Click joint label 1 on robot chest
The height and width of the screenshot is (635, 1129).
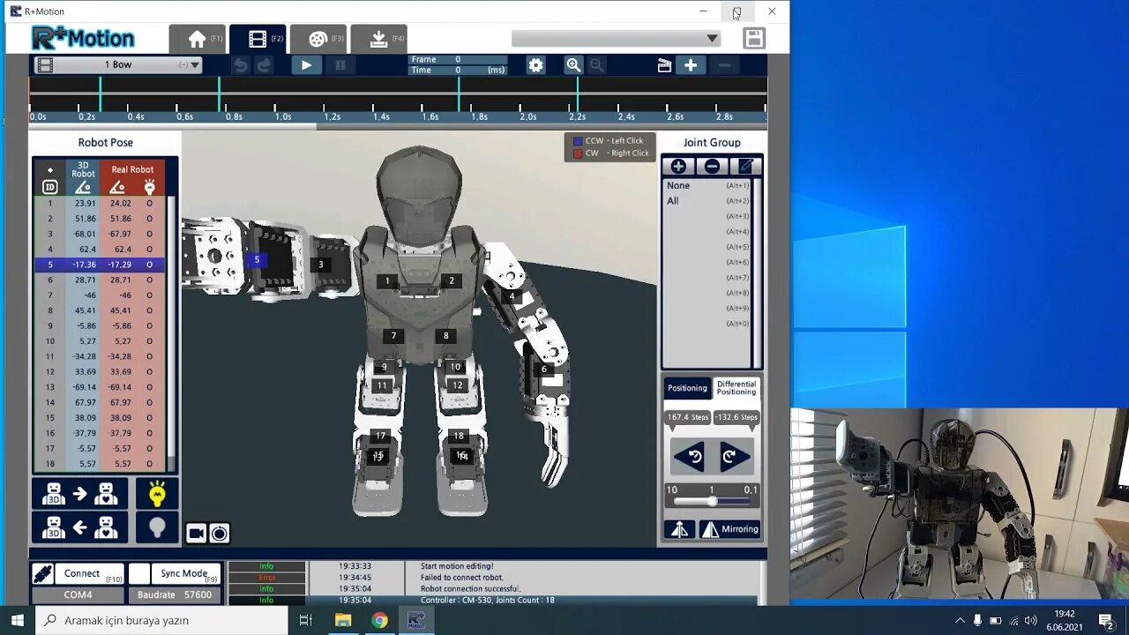click(387, 281)
